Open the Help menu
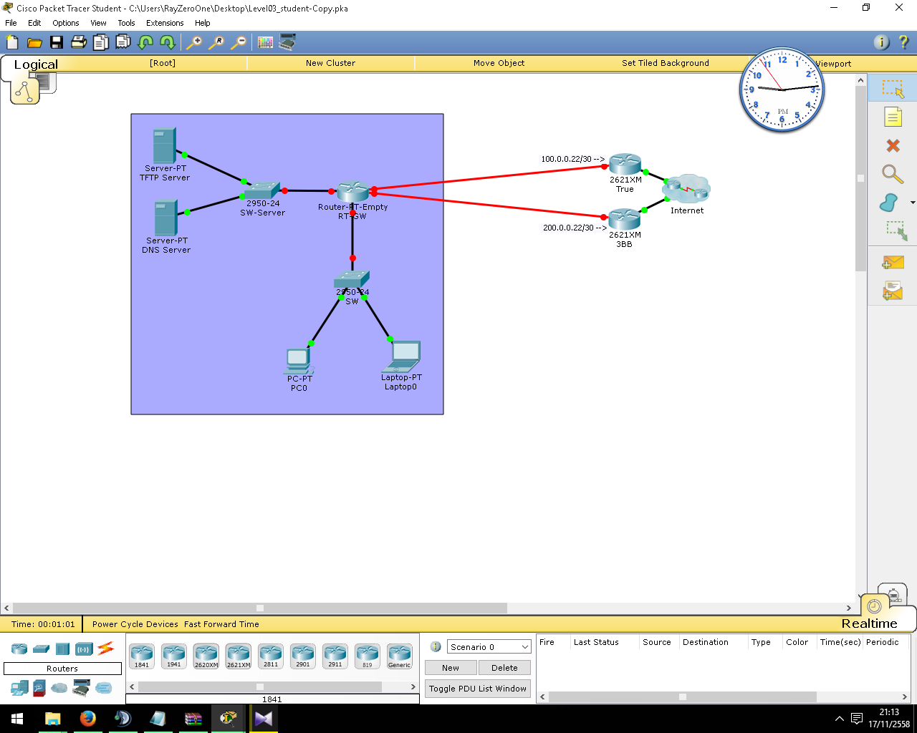The height and width of the screenshot is (733, 917). click(x=203, y=23)
